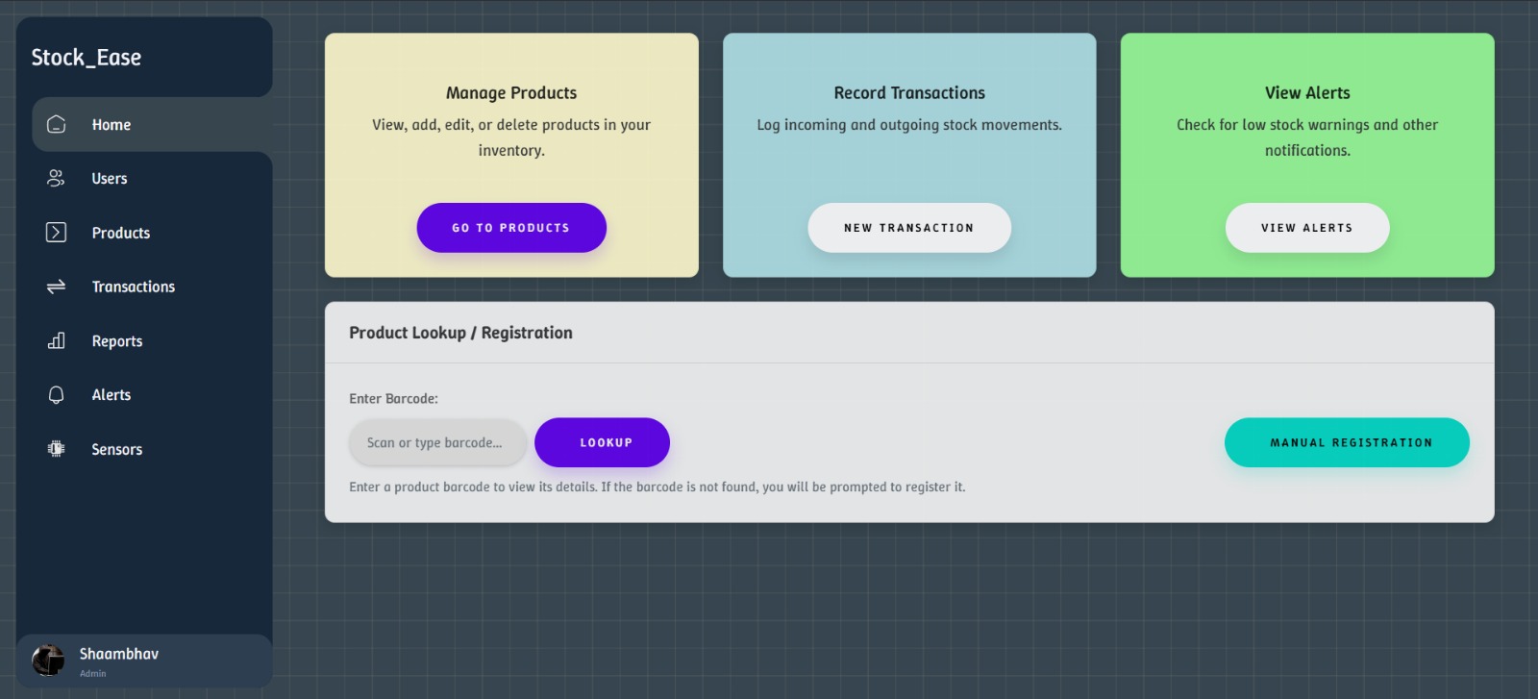Click the Transactions arrows icon
The height and width of the screenshot is (699, 1538).
(x=57, y=287)
